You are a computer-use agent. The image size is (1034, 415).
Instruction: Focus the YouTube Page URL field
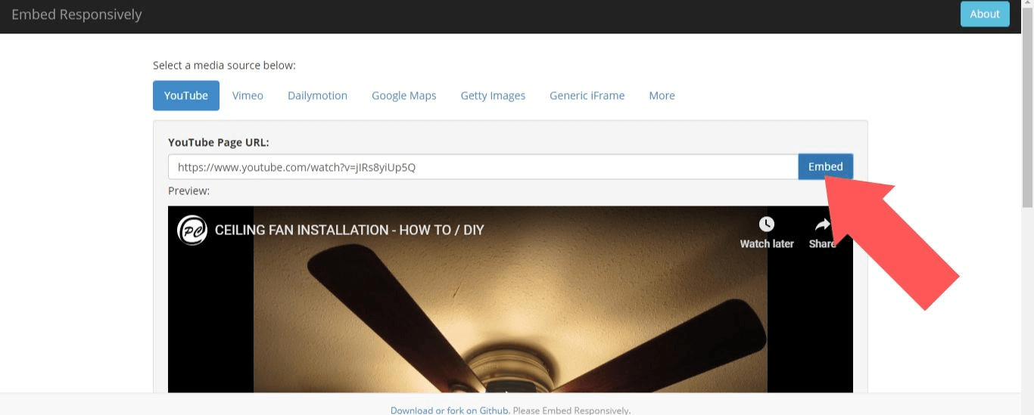coord(483,167)
